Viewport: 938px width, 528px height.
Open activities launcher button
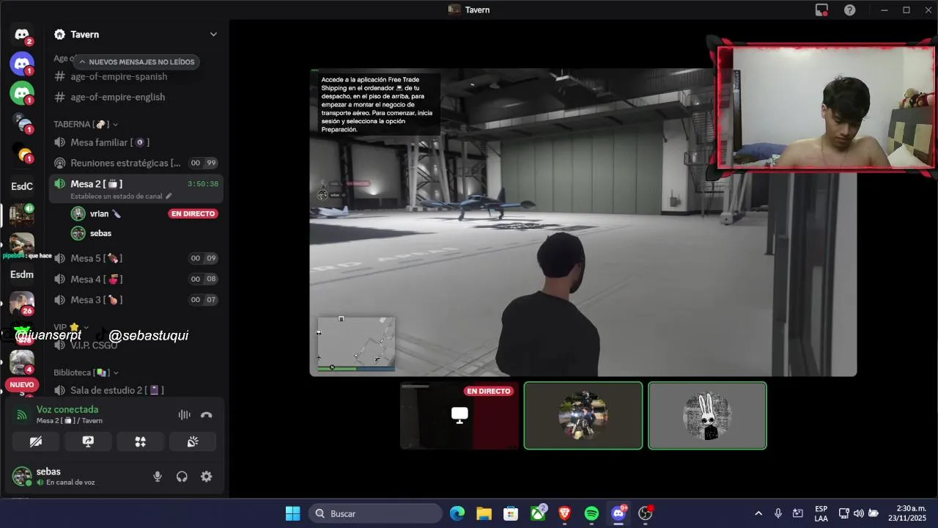coord(141,441)
